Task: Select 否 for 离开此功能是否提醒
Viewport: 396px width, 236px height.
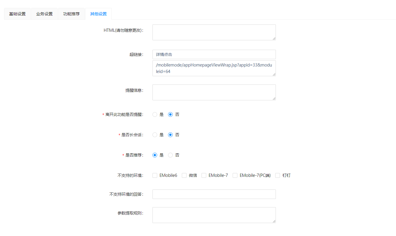Action: point(170,114)
